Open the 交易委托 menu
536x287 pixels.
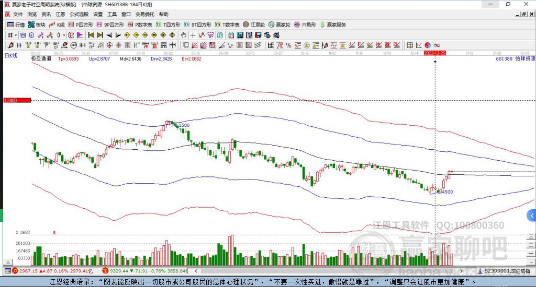[145, 14]
